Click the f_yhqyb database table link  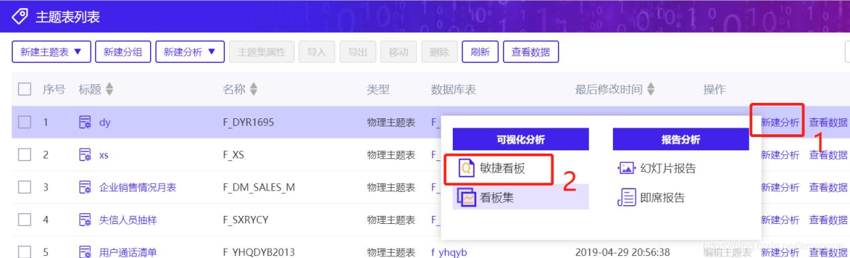pos(449,252)
